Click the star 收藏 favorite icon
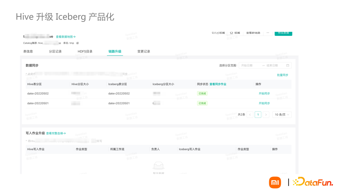Image resolution: width=340 pixels, height=191 pixels. (x=231, y=33)
